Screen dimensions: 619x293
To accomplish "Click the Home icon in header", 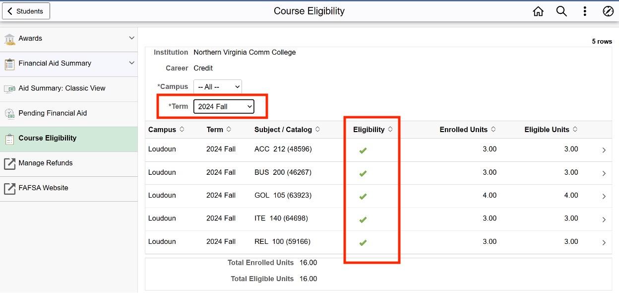I will (538, 11).
